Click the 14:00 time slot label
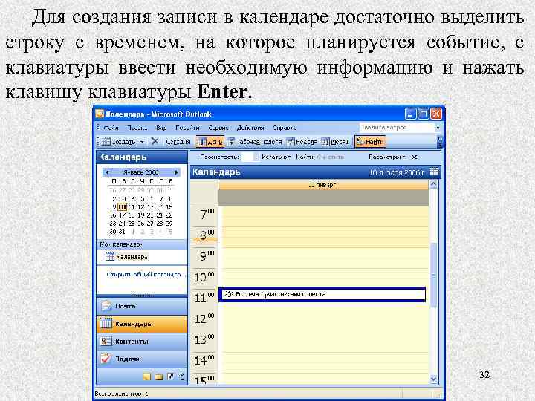535x401 pixels. point(204,362)
